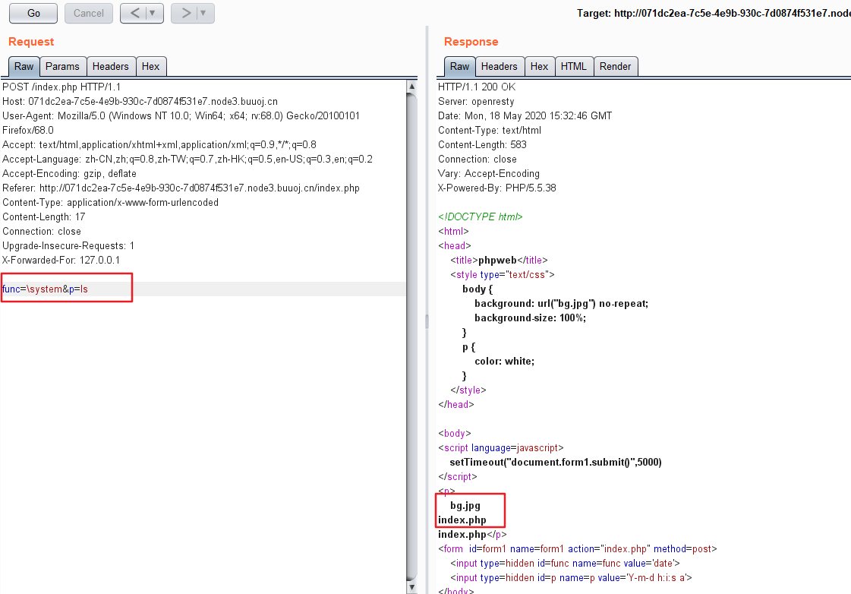Click the Response panel heading
851x594 pixels.
click(471, 42)
